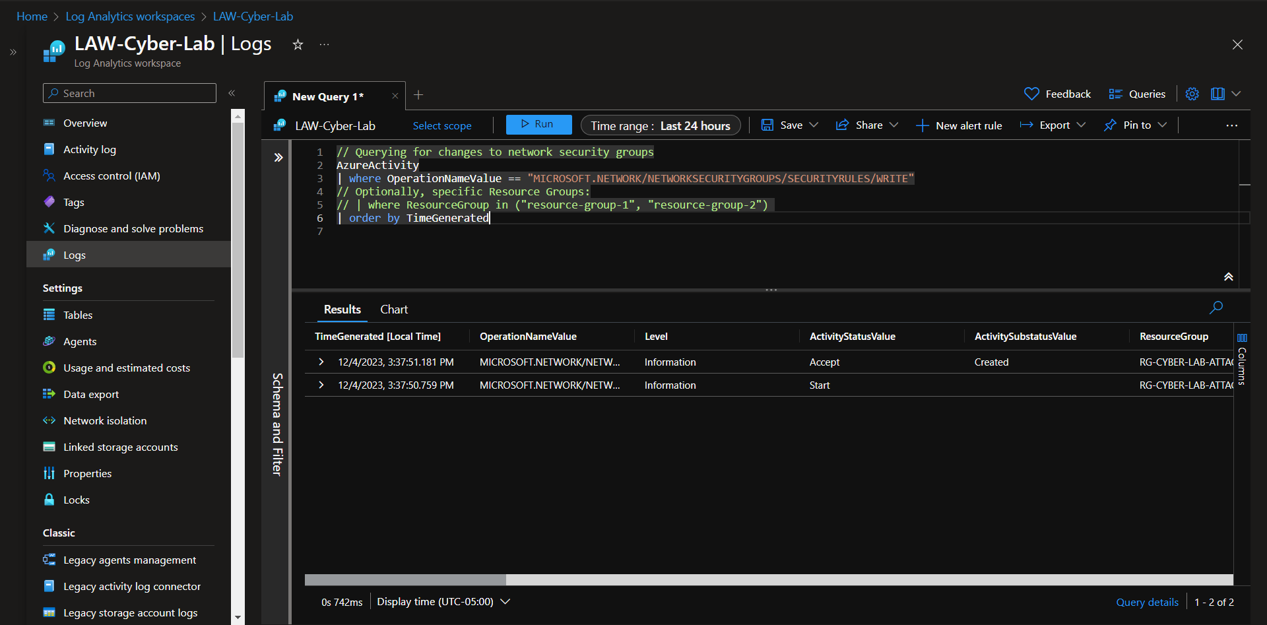Open Legacy agents management
Screen dimensions: 1267x625
[x=129, y=560]
